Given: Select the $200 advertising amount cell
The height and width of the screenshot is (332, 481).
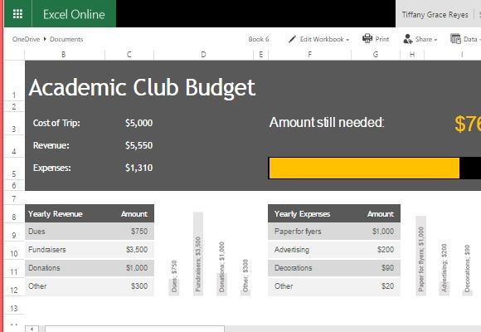Looking at the screenshot, I should (x=386, y=249).
